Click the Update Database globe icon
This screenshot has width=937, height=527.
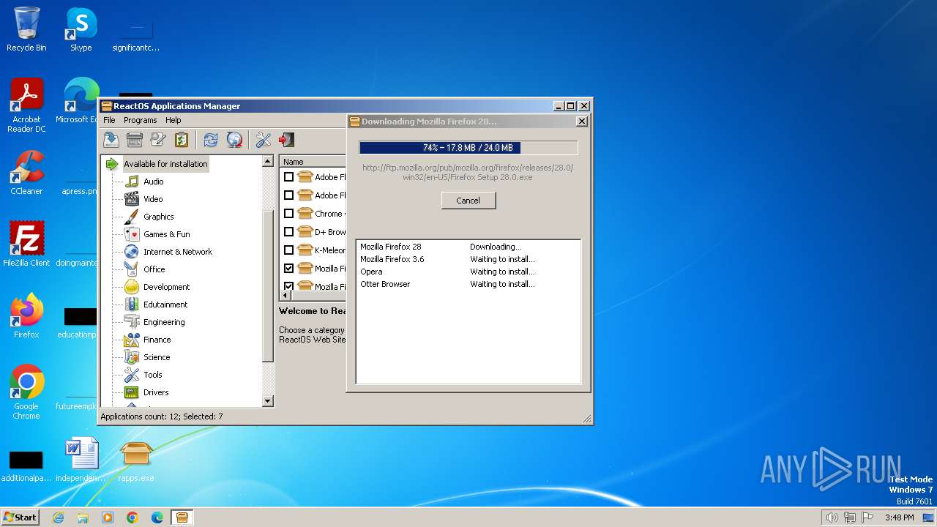point(234,140)
